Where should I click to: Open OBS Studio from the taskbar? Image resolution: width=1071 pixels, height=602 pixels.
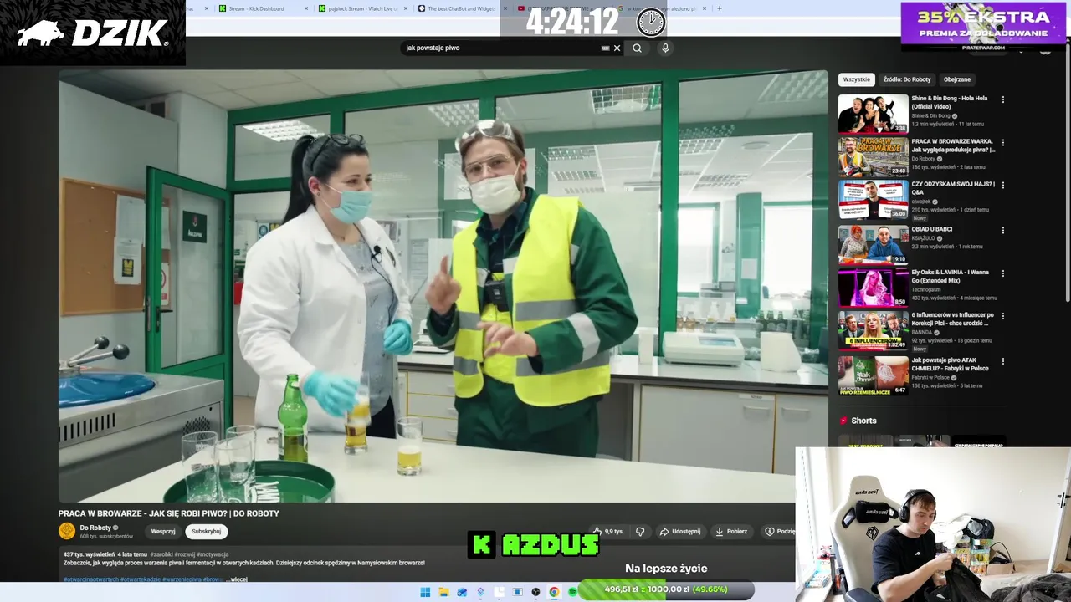point(535,592)
